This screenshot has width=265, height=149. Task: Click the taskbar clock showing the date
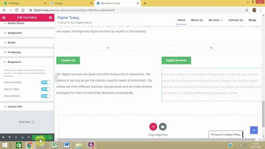pyautogui.click(x=255, y=145)
